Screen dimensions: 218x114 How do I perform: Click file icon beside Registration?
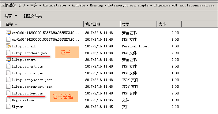click(8, 100)
